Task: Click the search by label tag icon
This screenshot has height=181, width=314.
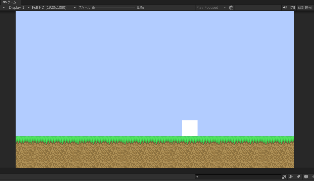Action: [299, 177]
